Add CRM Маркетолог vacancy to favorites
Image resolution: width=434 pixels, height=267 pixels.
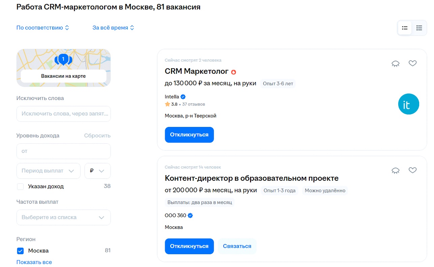[x=412, y=63]
